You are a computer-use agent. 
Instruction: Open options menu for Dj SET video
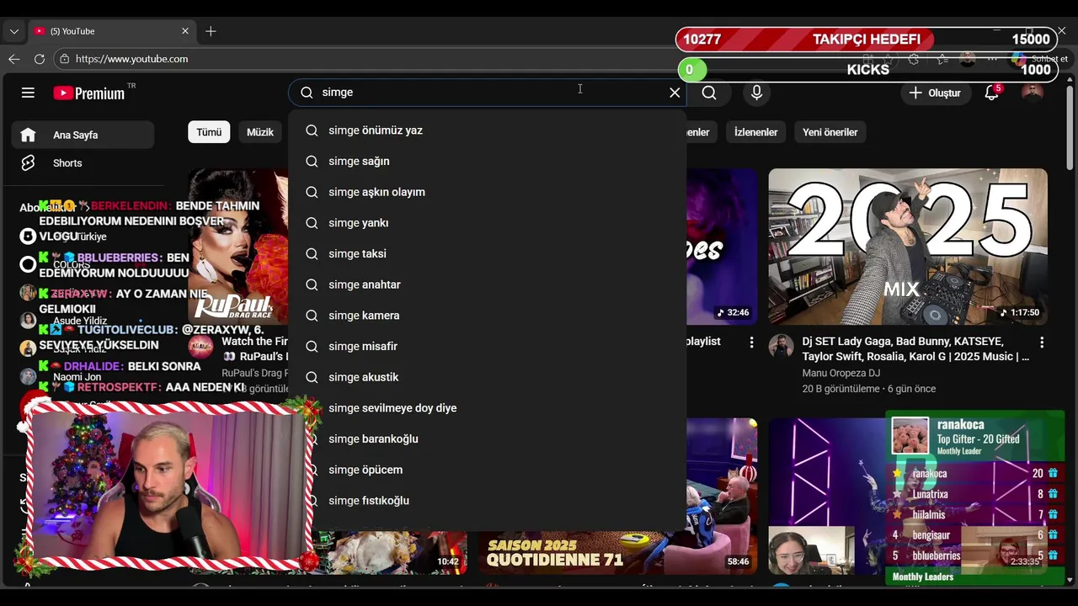click(x=1042, y=343)
